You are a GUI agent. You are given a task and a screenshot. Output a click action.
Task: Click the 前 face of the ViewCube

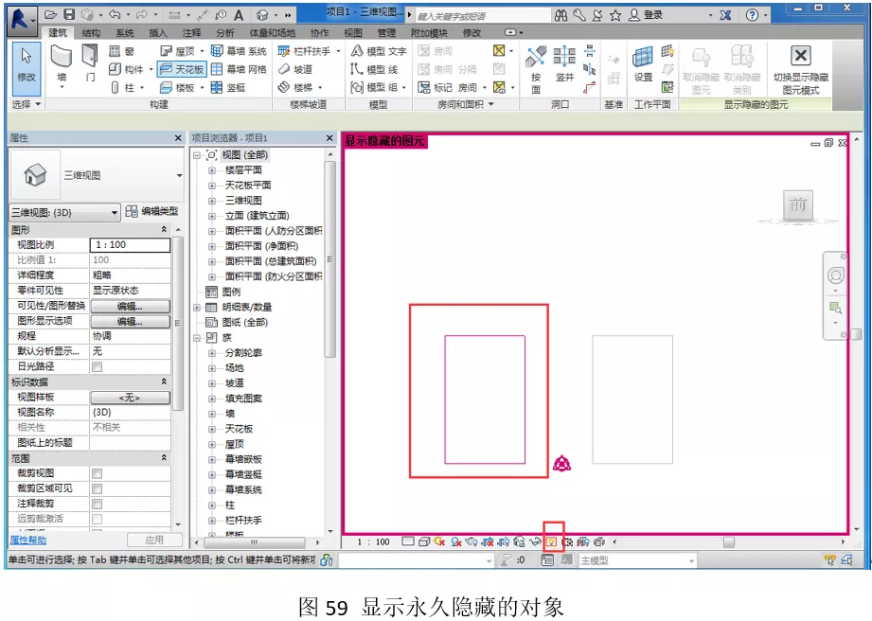click(x=797, y=204)
